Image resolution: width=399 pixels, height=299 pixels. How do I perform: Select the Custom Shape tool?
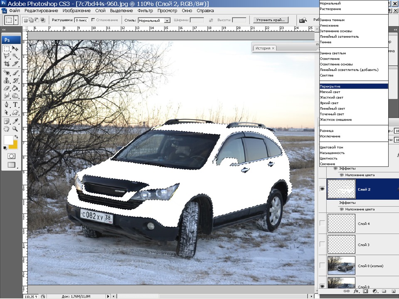pos(15,113)
